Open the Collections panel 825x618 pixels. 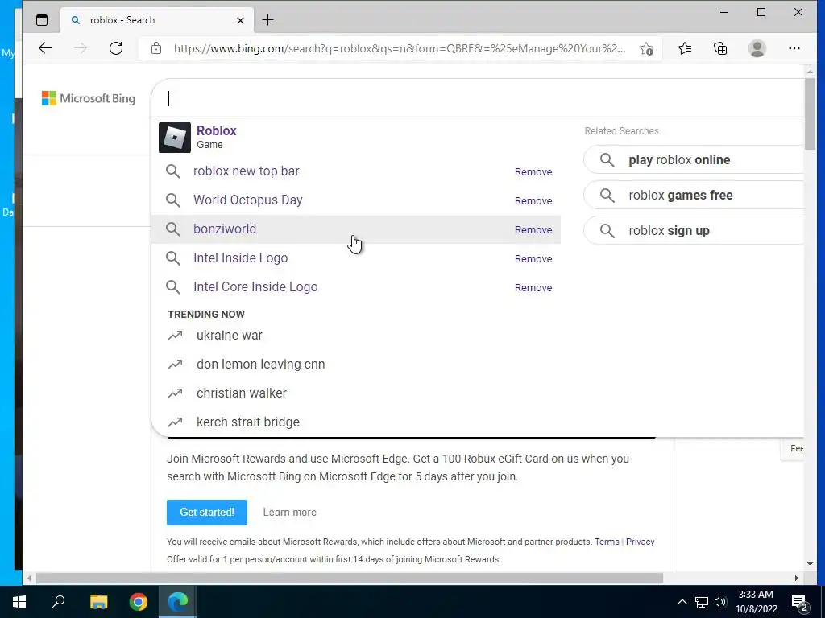[720, 48]
